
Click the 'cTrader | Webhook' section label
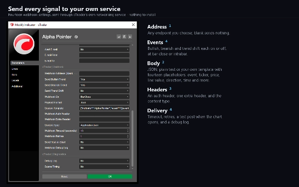coord(53,67)
